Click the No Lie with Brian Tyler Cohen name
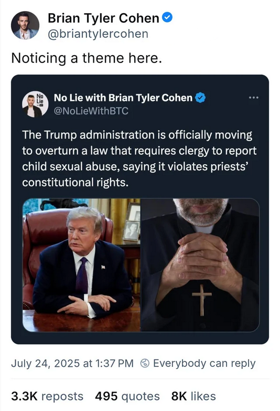The width and height of the screenshot is (280, 411). click(x=123, y=98)
